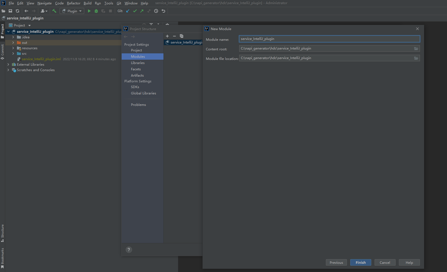Click the Save All toolbar icon

10,11
